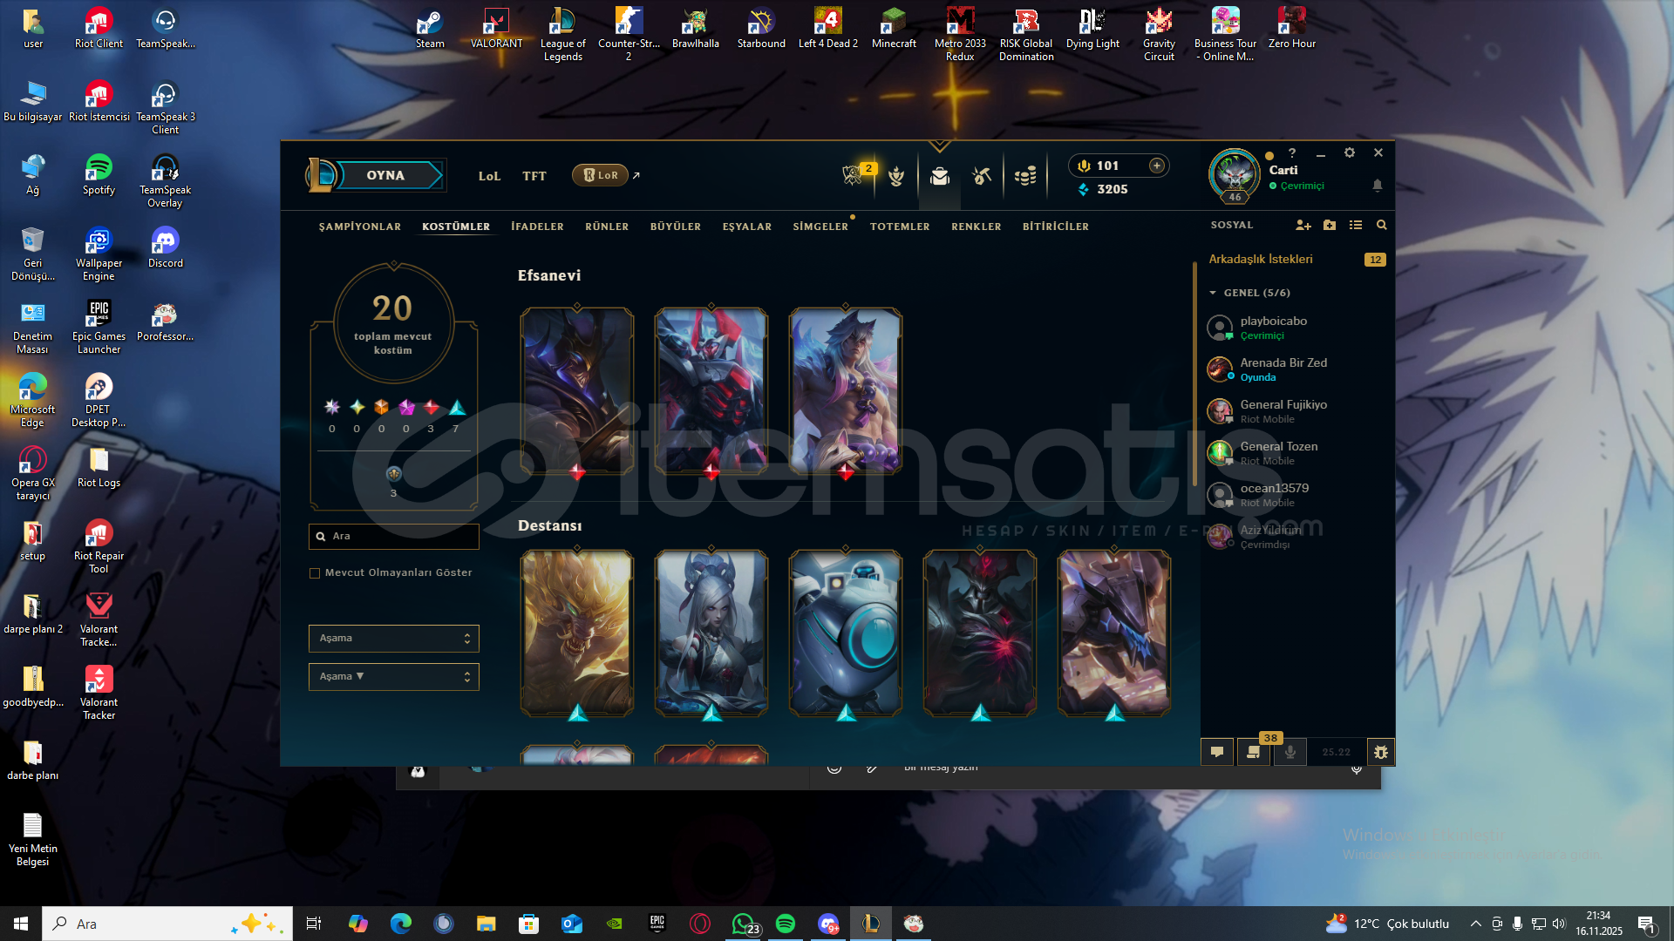Open the first Aşama dropdown
Image resolution: width=1674 pixels, height=941 pixels.
(x=393, y=639)
